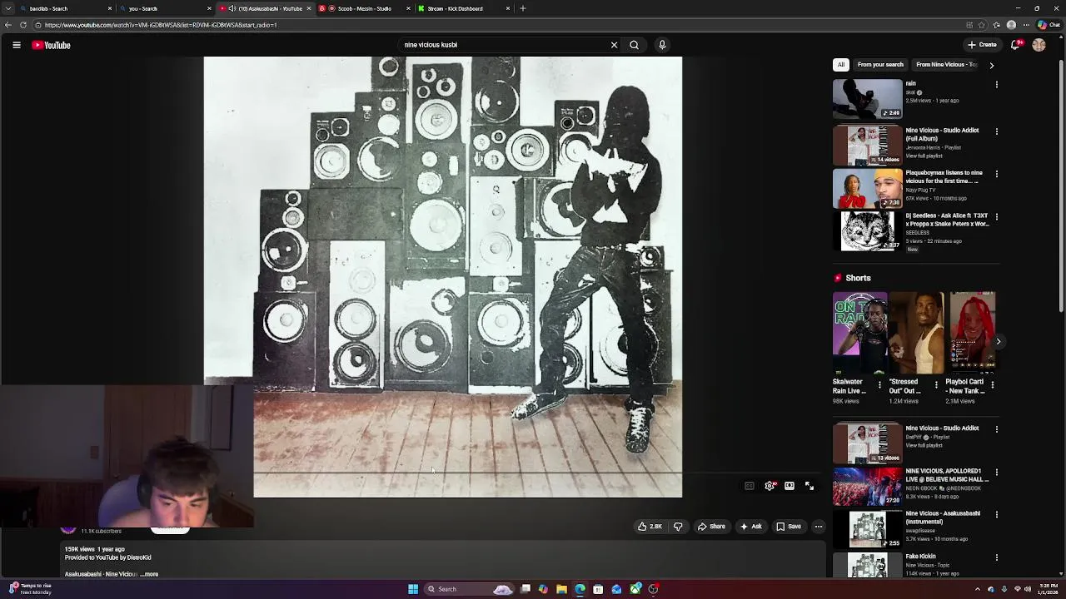The image size is (1066, 599).
Task: Open Fake Kickin video link
Action: coord(921,557)
